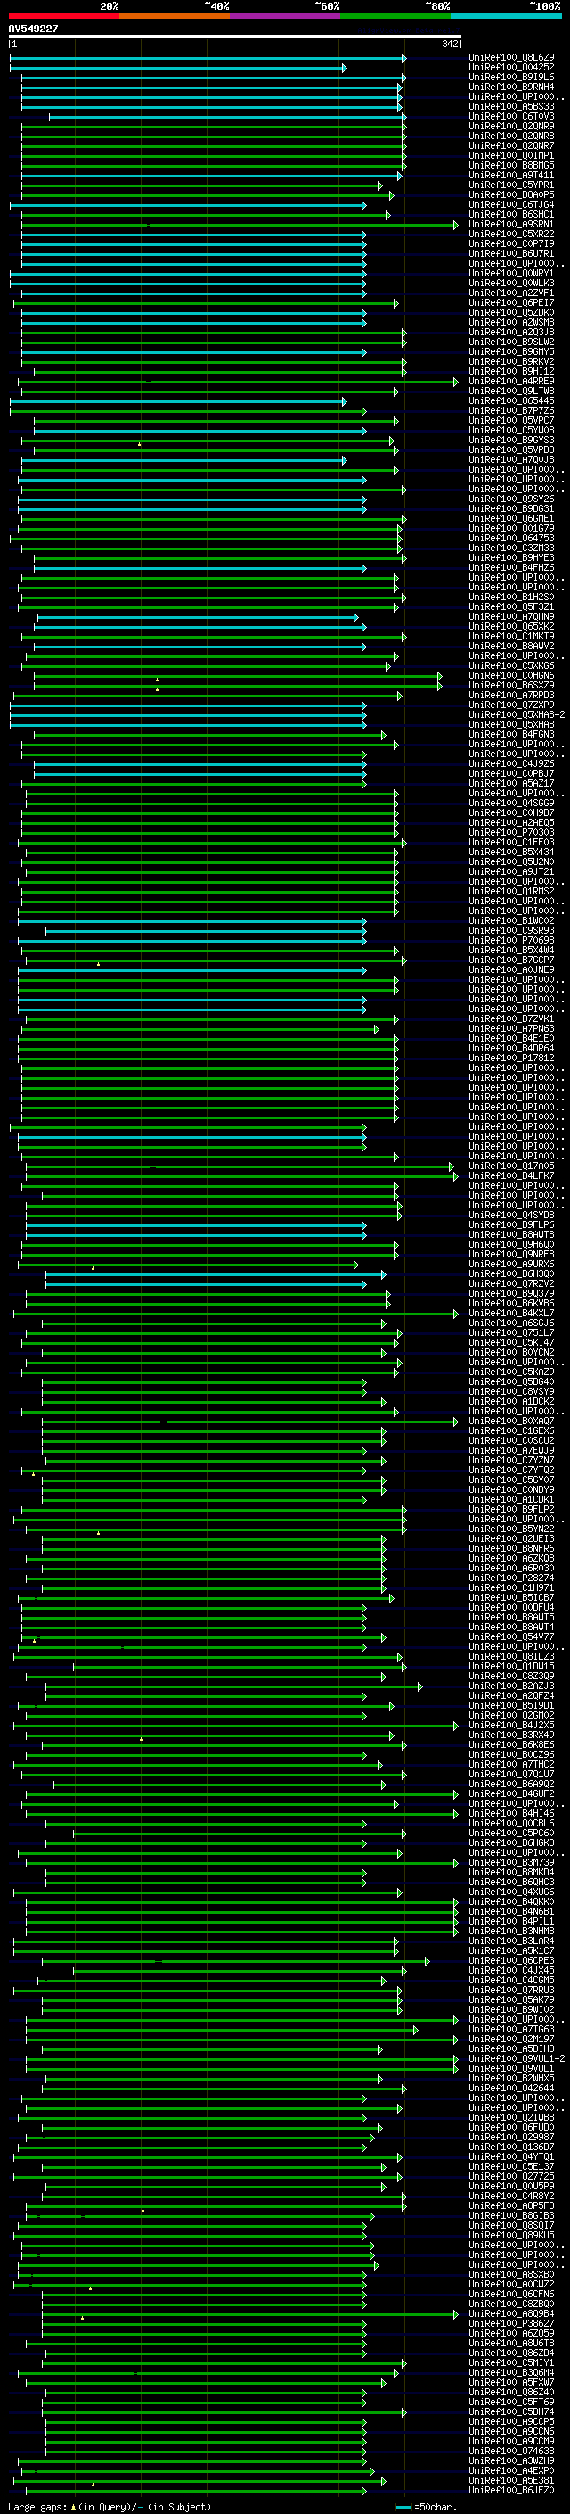The width and height of the screenshot is (570, 2514).
Task: Select the UniRef100_Q2QNR9 label
Action: [x=511, y=126]
